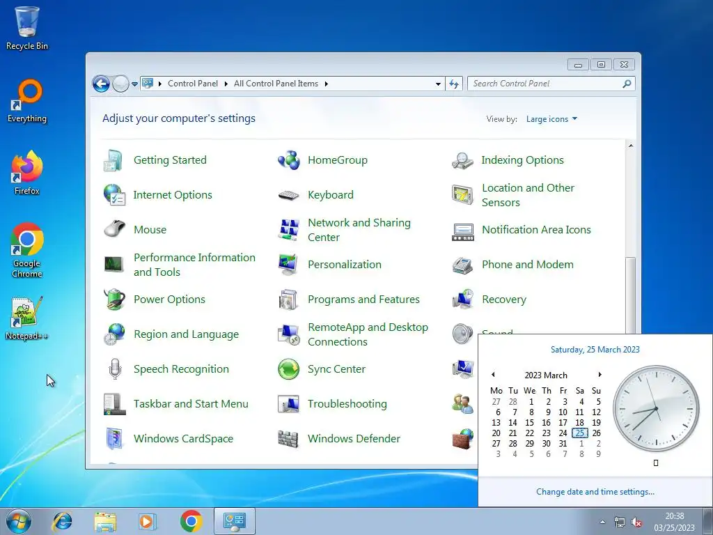Open the recent pages dropdown arrow

(134, 84)
